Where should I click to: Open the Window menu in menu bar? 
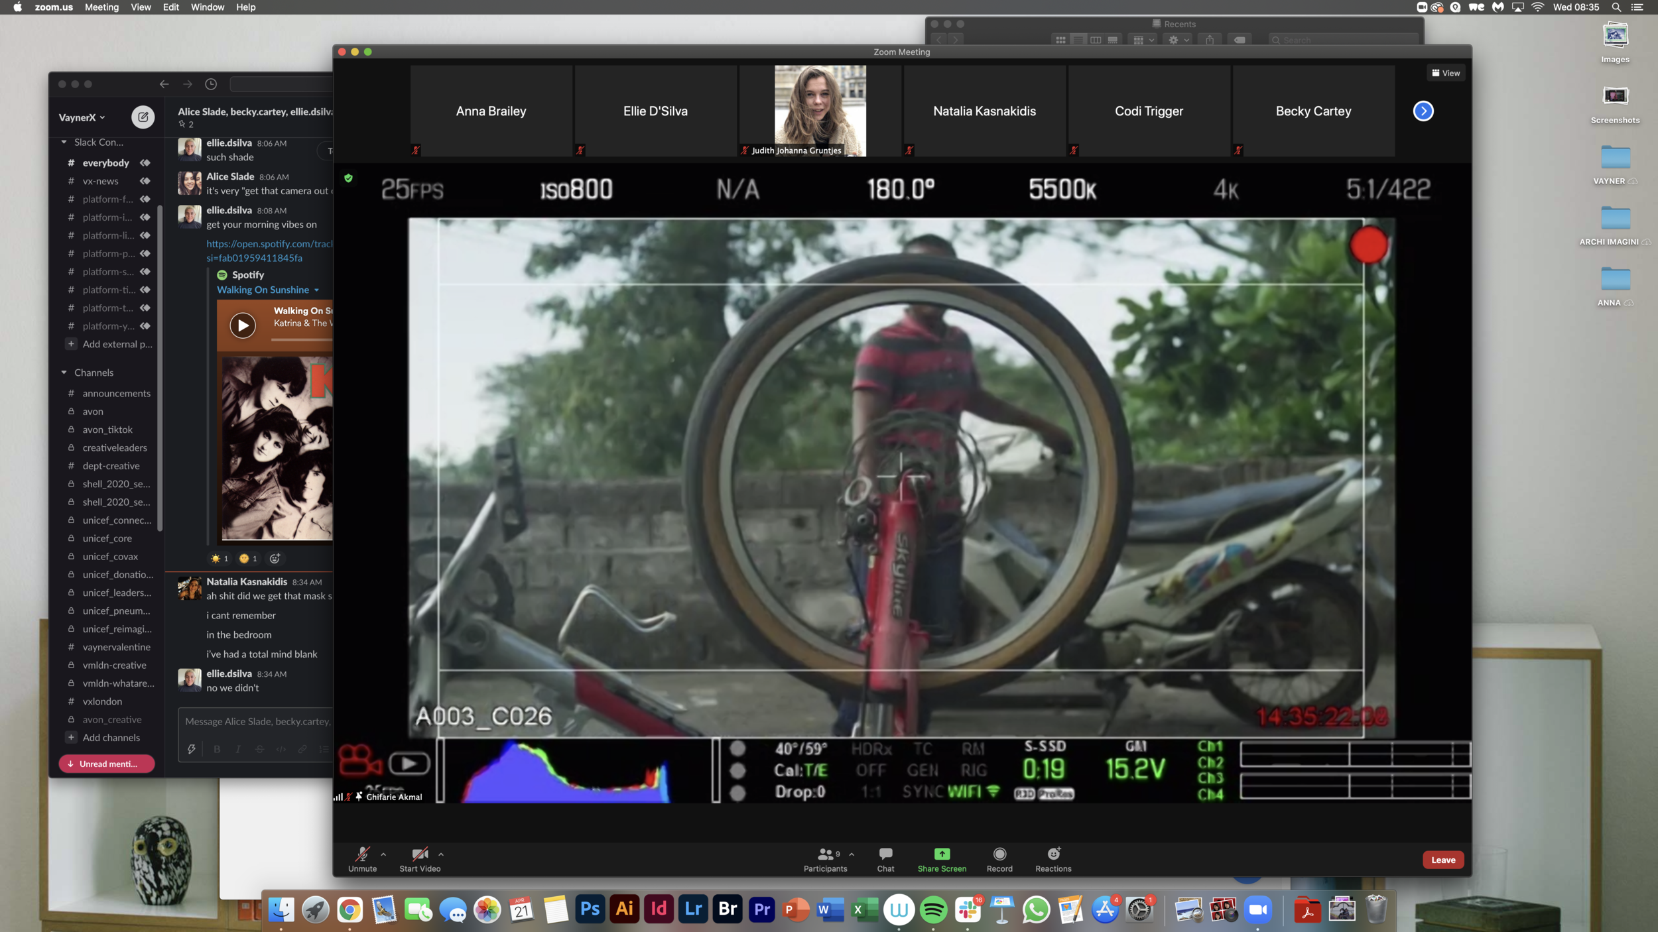207,7
